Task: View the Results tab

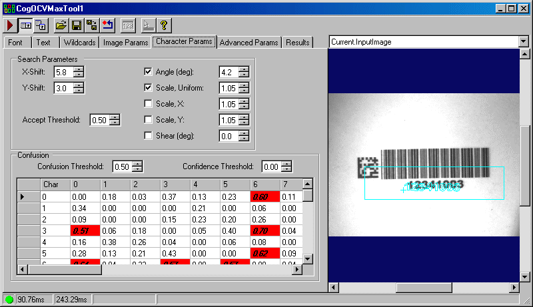Action: point(297,43)
